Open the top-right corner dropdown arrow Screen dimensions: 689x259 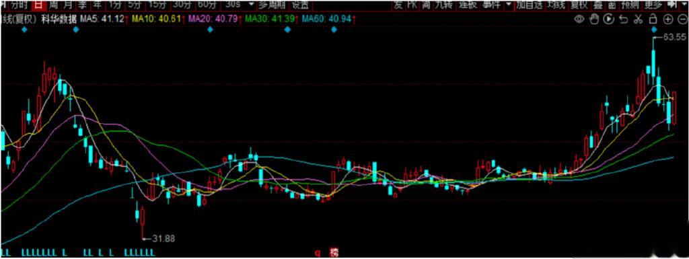[684, 5]
